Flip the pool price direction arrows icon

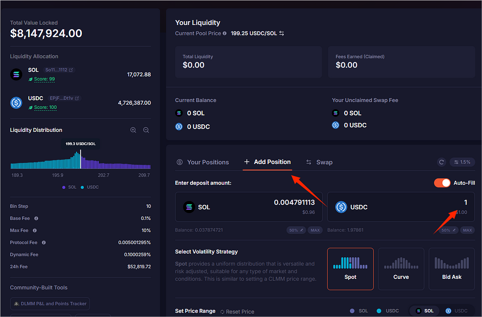[x=281, y=33]
